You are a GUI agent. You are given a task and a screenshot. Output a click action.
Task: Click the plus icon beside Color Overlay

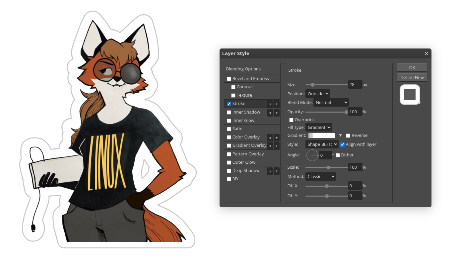pyautogui.click(x=277, y=137)
